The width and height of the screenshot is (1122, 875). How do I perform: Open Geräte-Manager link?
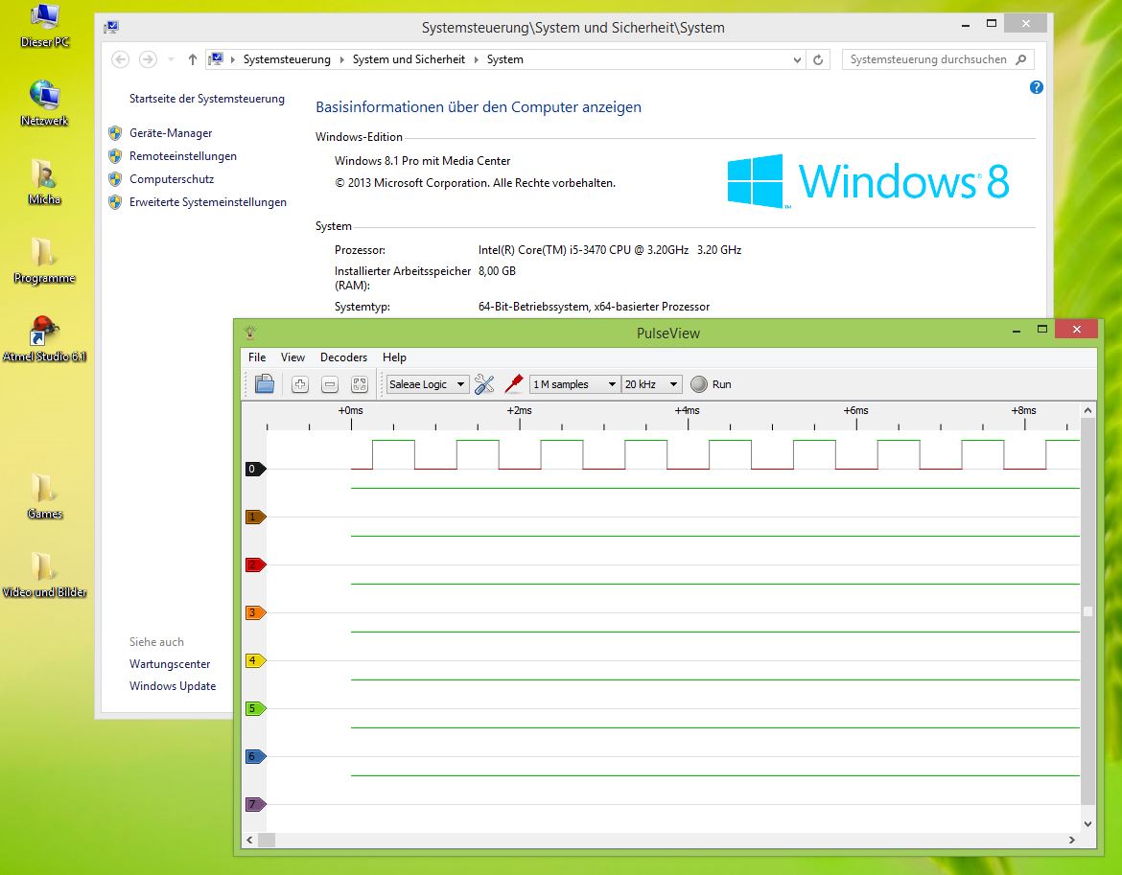click(x=171, y=133)
